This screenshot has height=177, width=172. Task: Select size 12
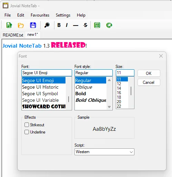pyautogui.click(x=122, y=84)
